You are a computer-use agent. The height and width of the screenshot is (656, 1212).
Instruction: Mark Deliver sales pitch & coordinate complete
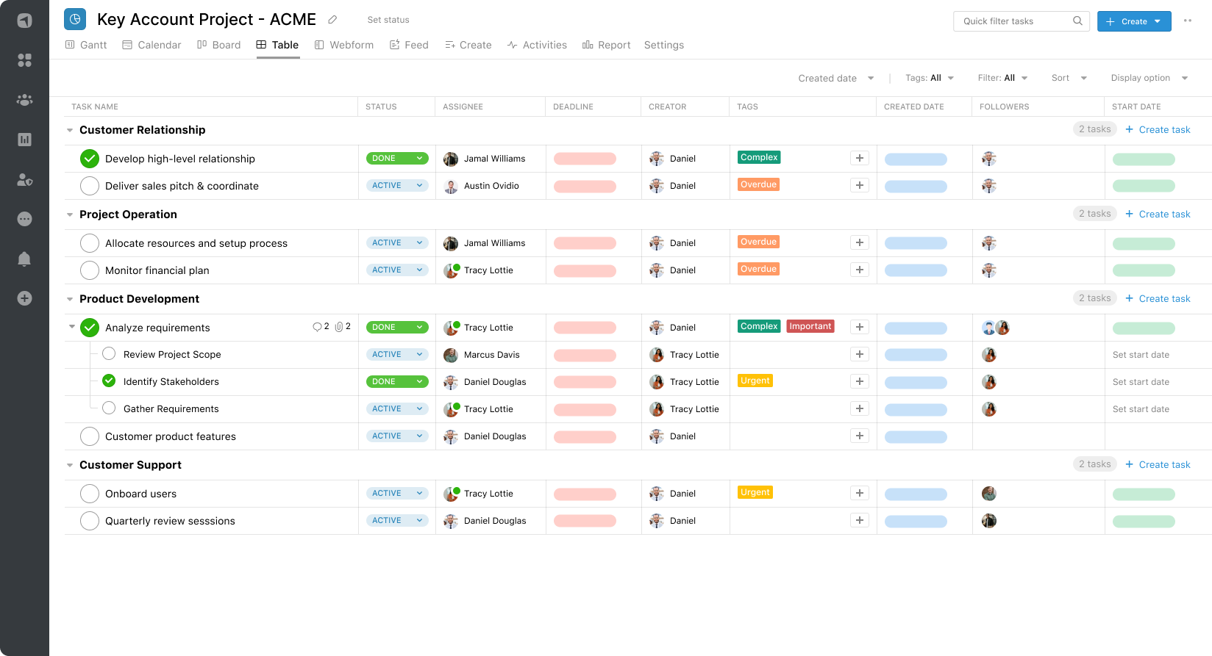(x=90, y=186)
